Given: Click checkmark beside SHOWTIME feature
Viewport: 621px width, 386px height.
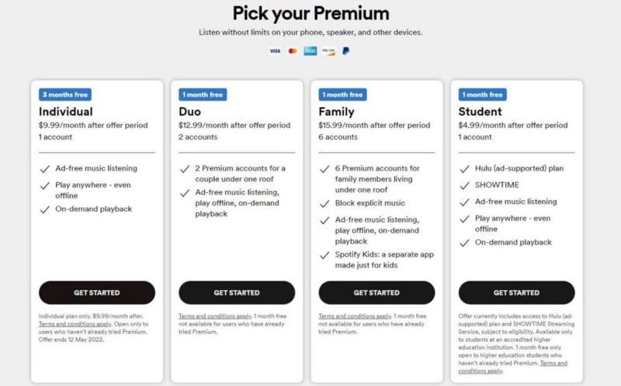Looking at the screenshot, I should click(464, 186).
